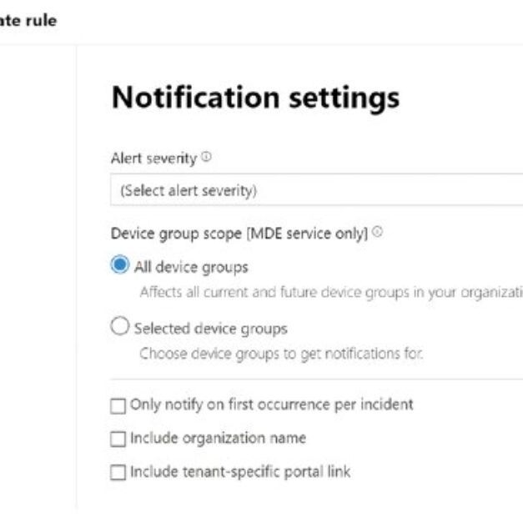Click the Device group scope info icon

pyautogui.click(x=378, y=234)
